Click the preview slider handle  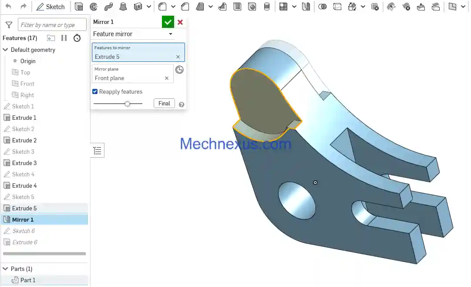coord(127,104)
